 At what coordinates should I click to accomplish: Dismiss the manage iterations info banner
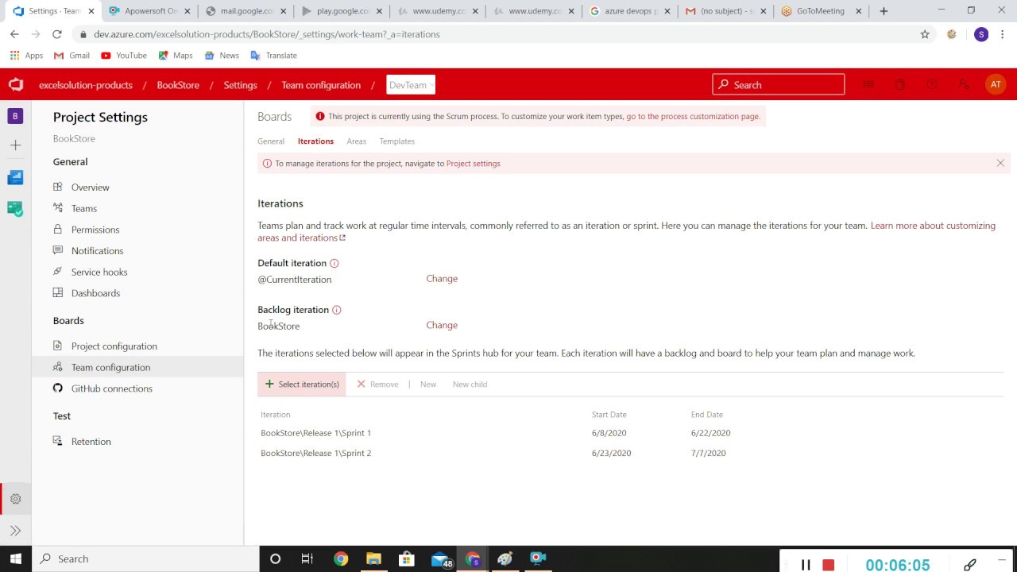tap(1000, 163)
